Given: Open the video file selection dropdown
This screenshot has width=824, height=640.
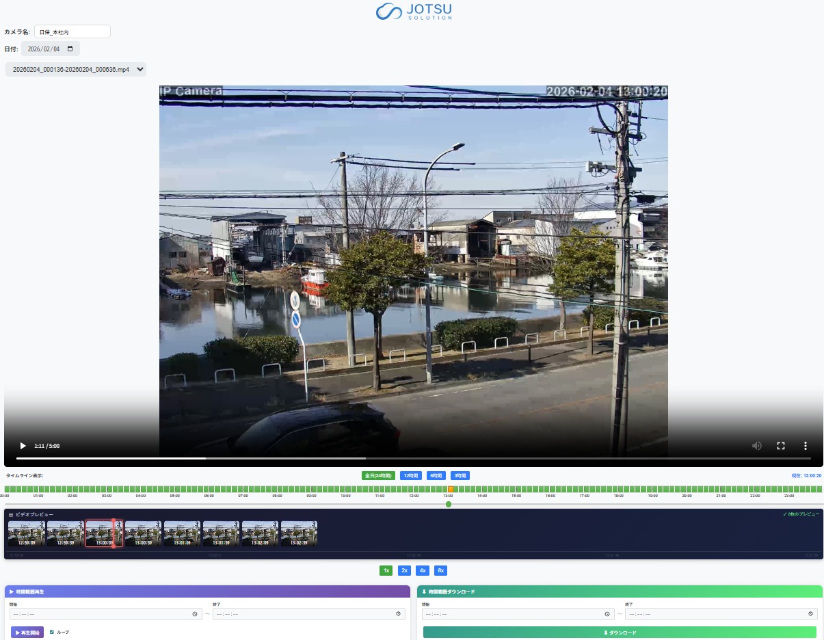Looking at the screenshot, I should coord(76,69).
